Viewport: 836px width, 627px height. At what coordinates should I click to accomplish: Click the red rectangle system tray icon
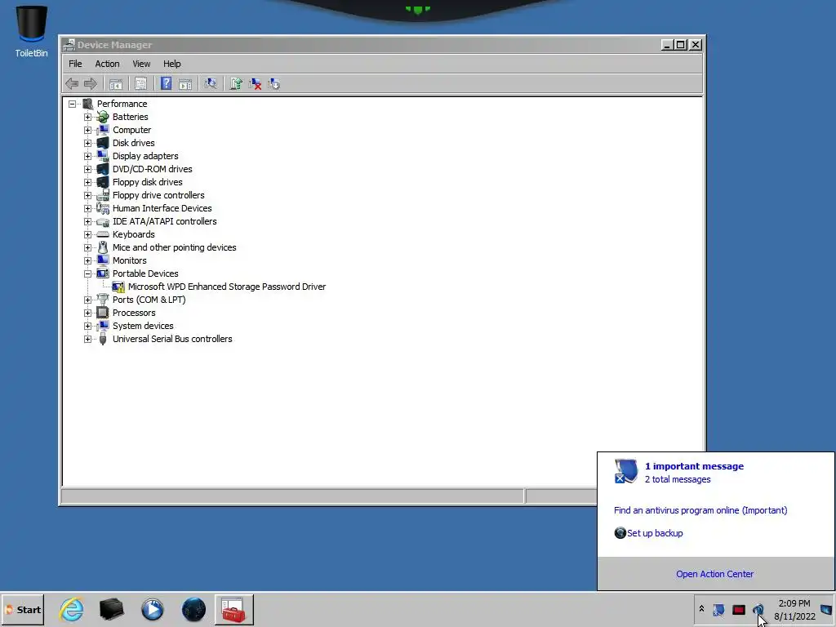pyautogui.click(x=738, y=609)
